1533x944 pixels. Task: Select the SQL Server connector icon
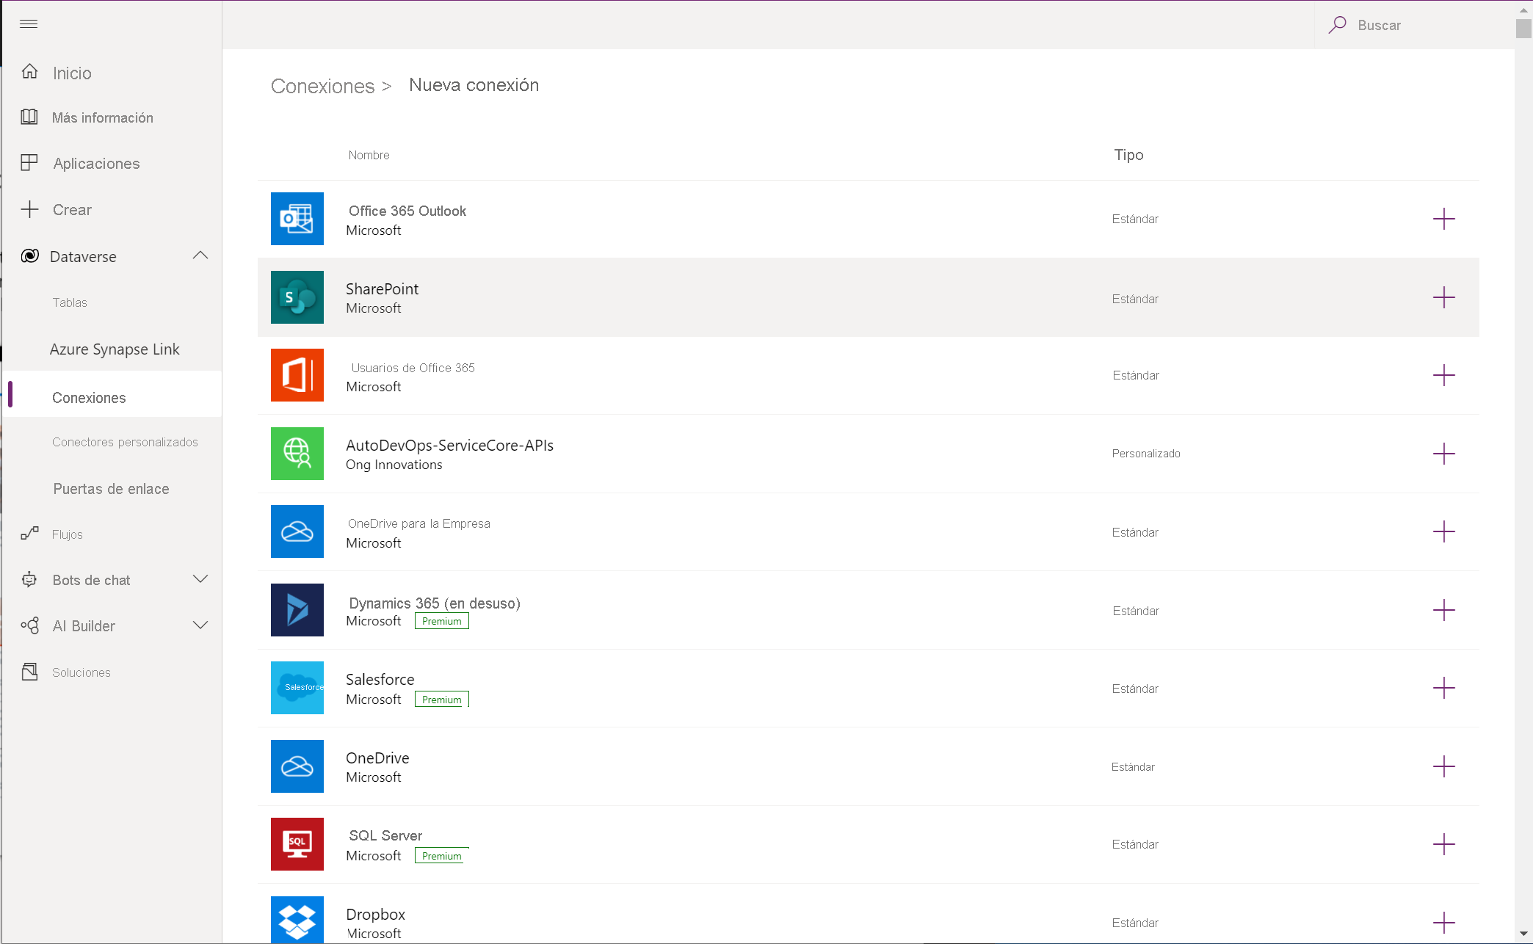point(297,843)
